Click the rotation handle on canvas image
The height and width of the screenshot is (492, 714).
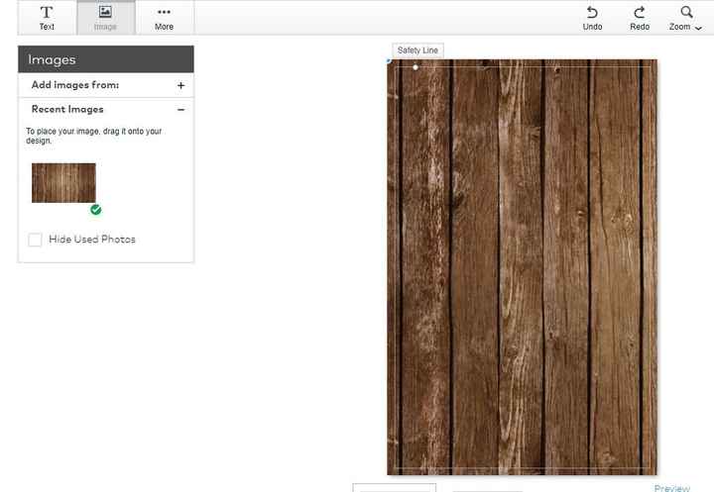tap(416, 67)
